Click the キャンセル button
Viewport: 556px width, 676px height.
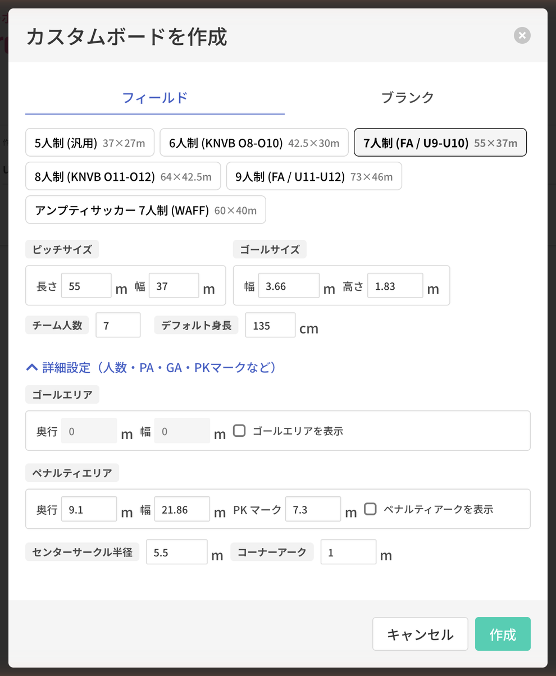[x=420, y=634]
